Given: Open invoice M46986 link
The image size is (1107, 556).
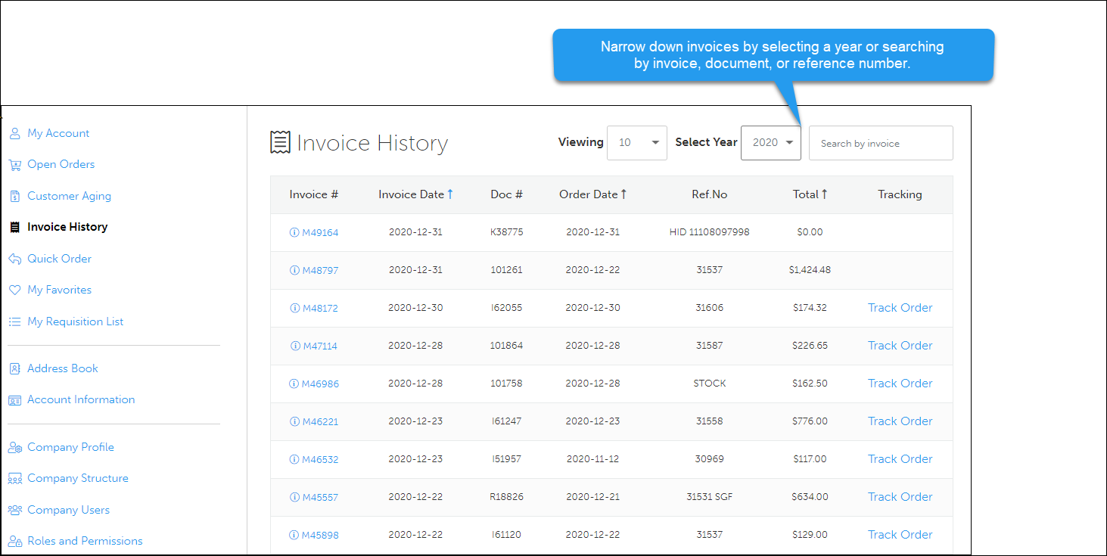Looking at the screenshot, I should point(320,384).
